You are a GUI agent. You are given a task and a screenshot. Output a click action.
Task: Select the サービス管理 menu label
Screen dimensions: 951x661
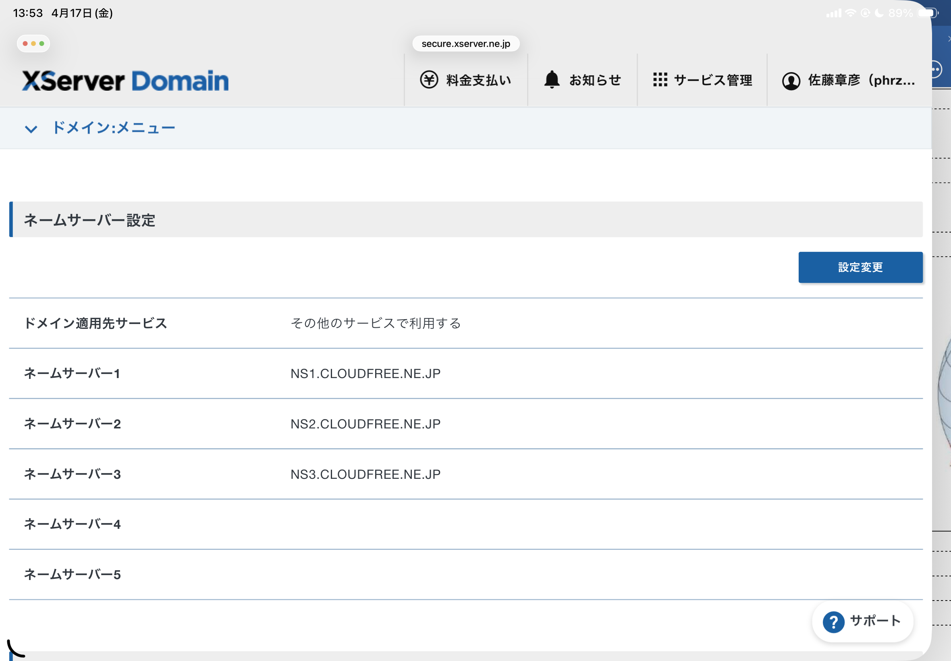click(713, 80)
